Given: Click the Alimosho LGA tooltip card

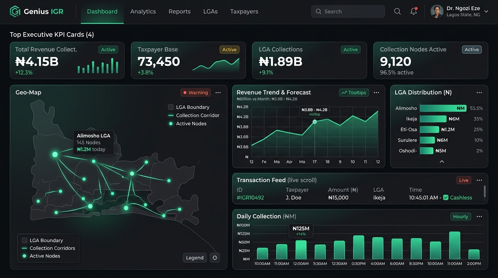Looking at the screenshot, I should [93, 142].
